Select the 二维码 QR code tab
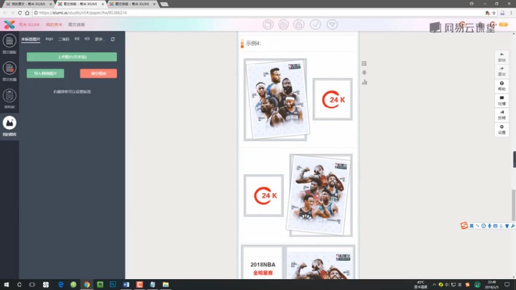This screenshot has width=516, height=290. point(64,39)
